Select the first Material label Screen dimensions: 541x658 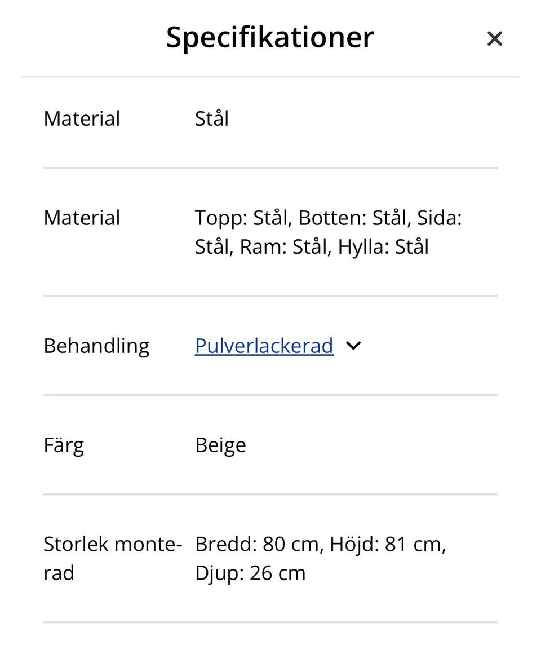tap(82, 119)
